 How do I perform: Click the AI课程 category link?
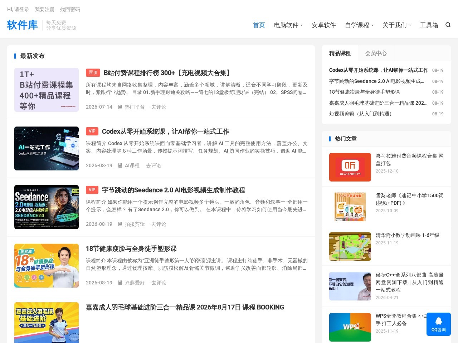132,165
